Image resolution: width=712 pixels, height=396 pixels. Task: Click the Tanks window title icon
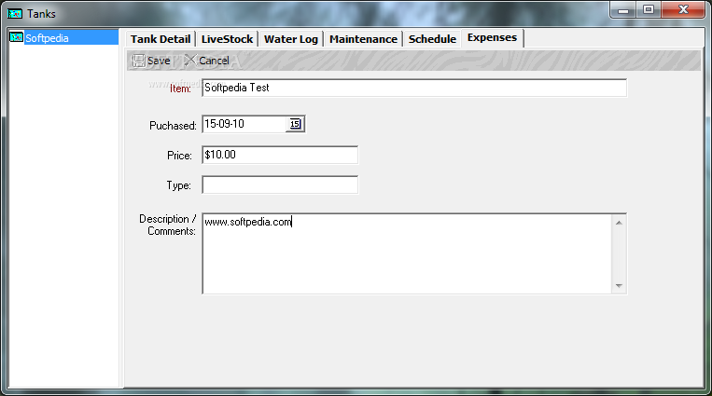15,14
